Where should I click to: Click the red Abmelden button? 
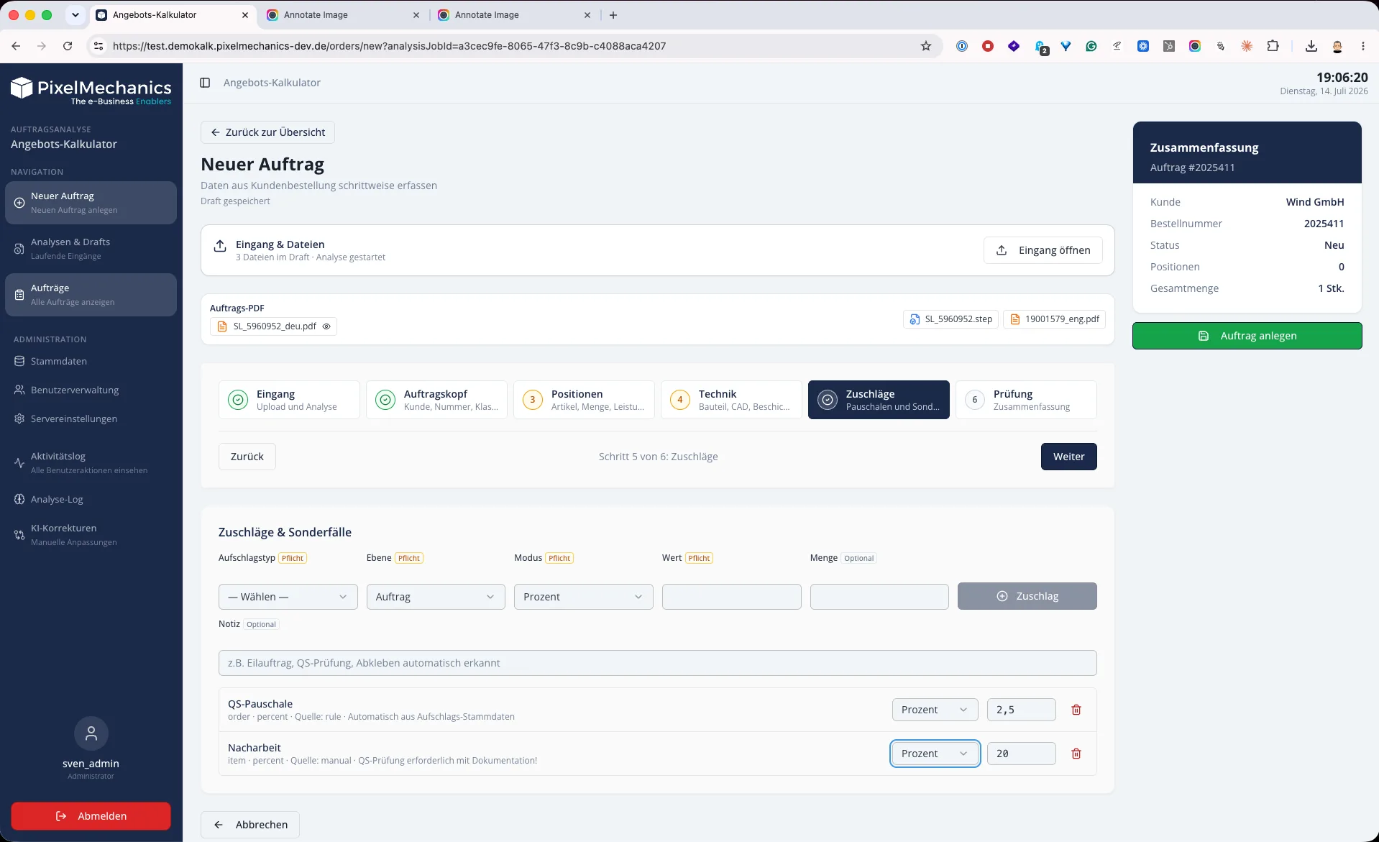(91, 816)
